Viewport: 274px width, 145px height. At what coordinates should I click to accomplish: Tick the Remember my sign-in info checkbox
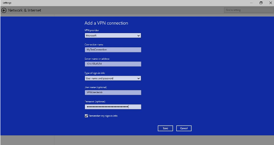(x=86, y=116)
